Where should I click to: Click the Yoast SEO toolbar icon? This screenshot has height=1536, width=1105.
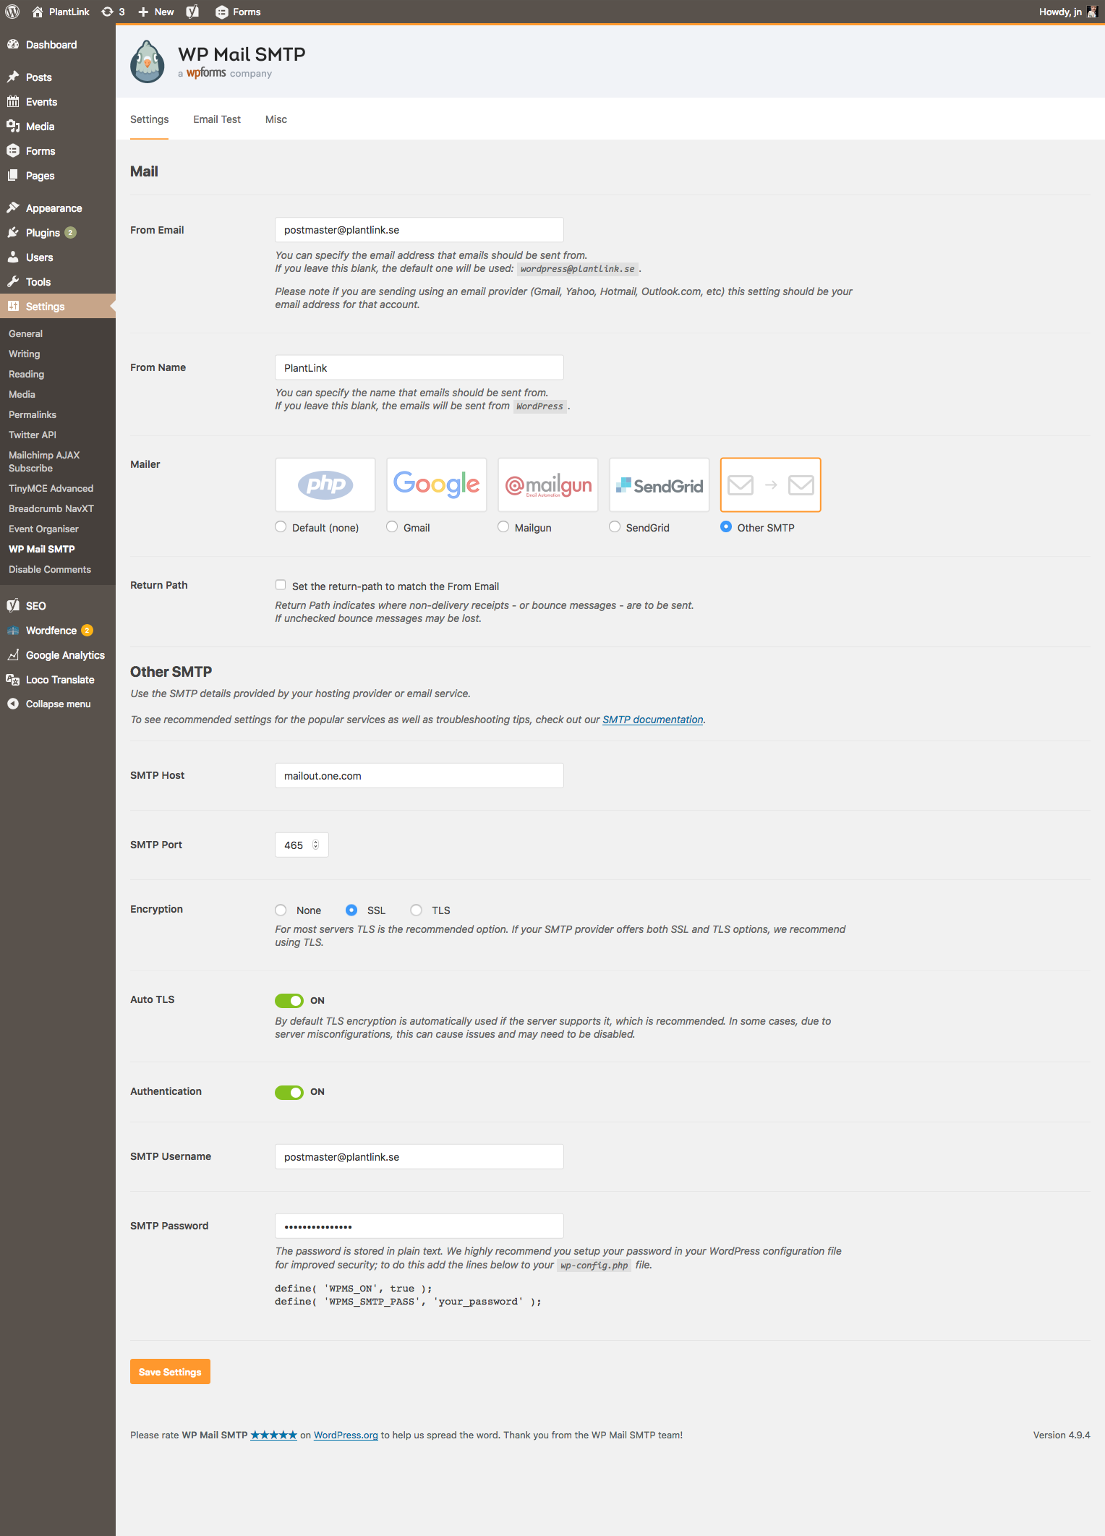192,12
